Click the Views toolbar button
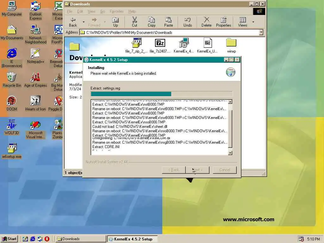Screen dimensions: 324x243 click(243, 22)
